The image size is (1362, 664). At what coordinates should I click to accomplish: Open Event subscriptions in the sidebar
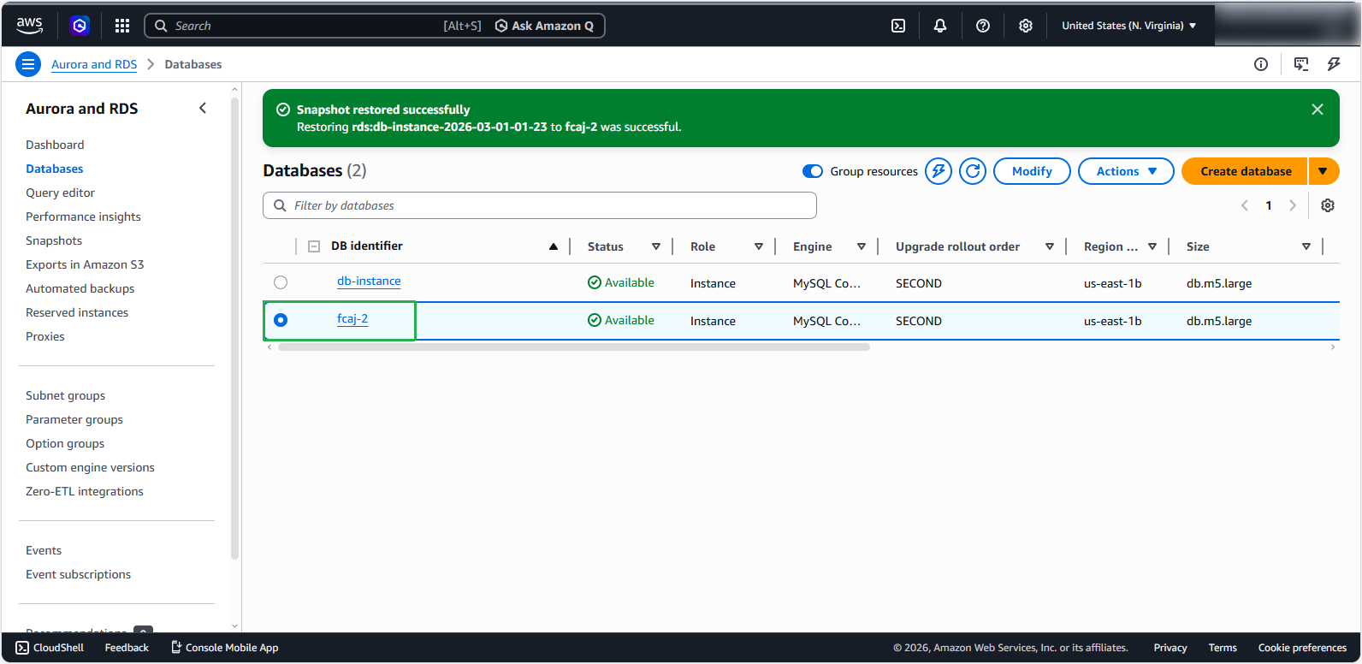[x=78, y=574]
